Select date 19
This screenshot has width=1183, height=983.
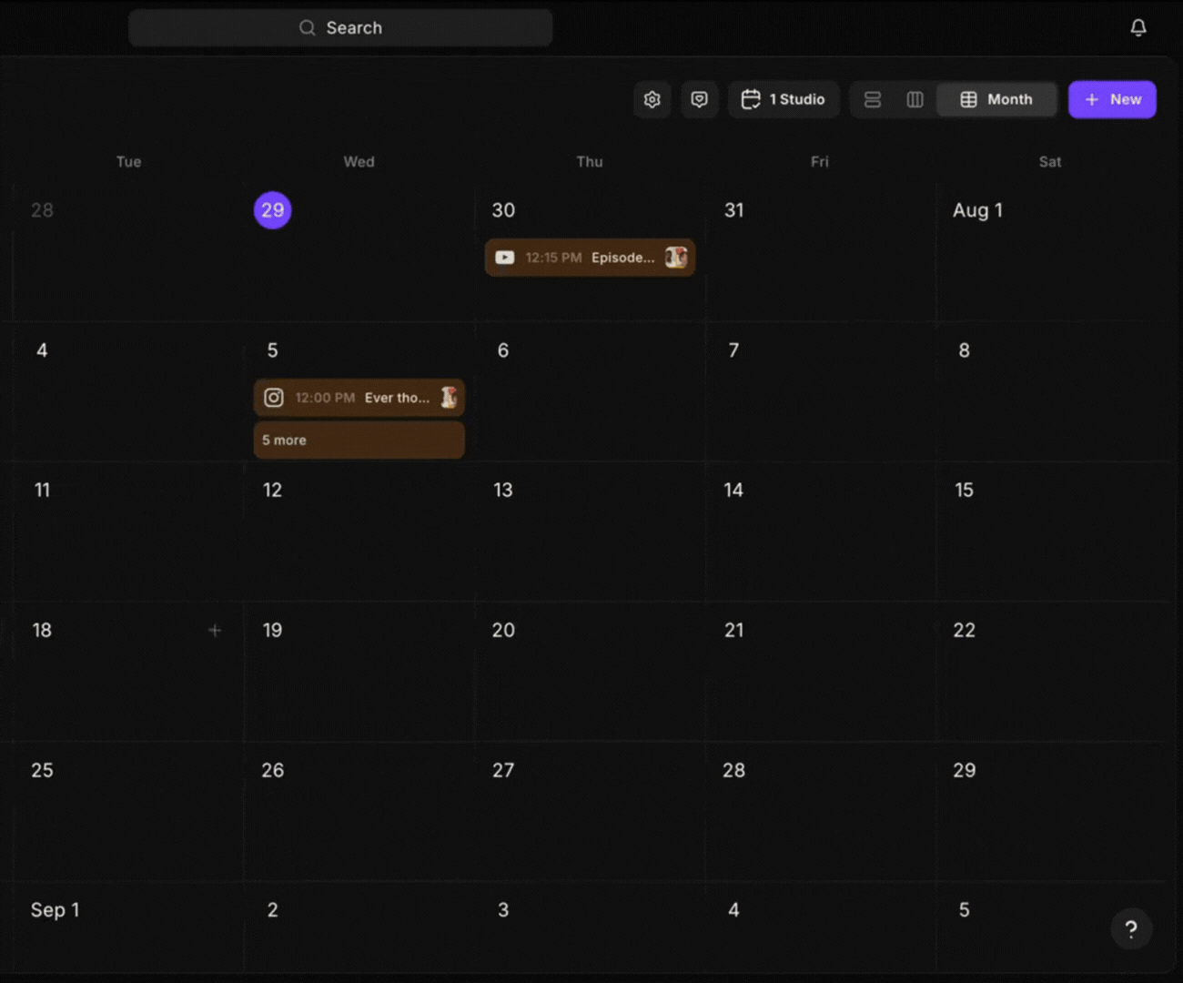(x=272, y=630)
